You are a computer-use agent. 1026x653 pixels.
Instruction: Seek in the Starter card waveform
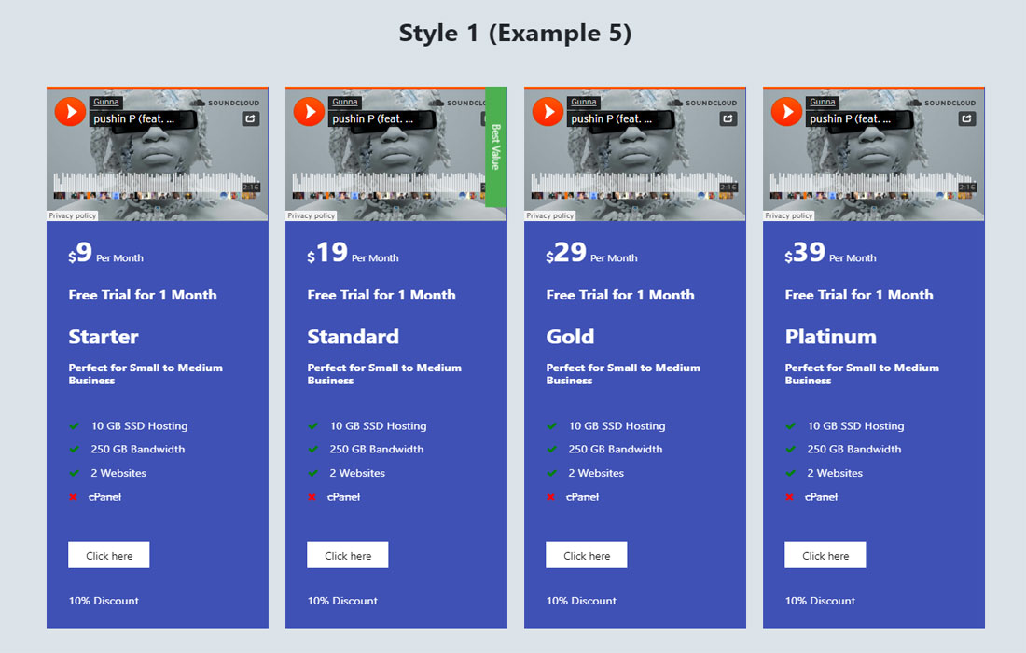[156, 183]
